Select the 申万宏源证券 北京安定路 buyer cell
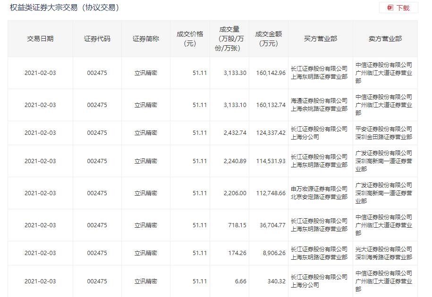The width and height of the screenshot is (432, 297). pos(319,193)
